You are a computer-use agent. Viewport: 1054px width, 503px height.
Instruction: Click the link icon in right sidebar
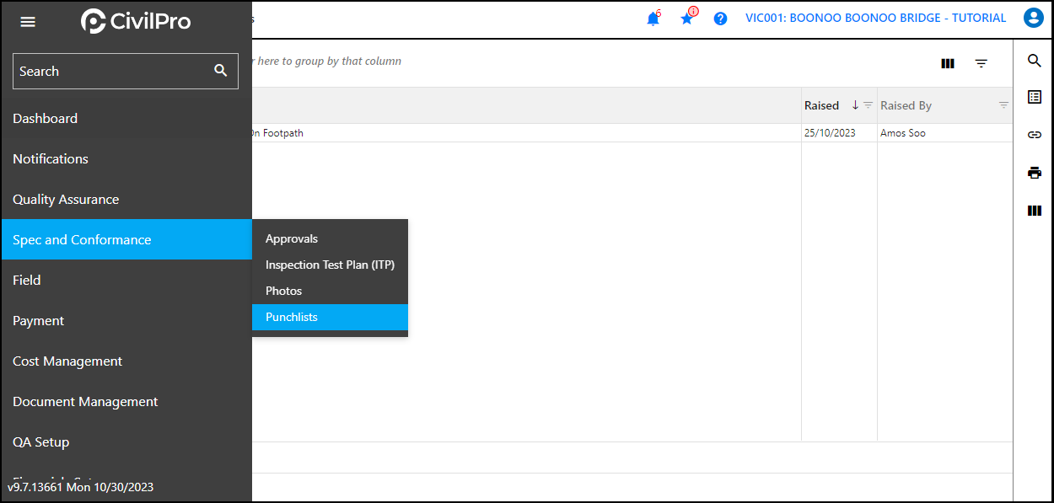[x=1035, y=135]
